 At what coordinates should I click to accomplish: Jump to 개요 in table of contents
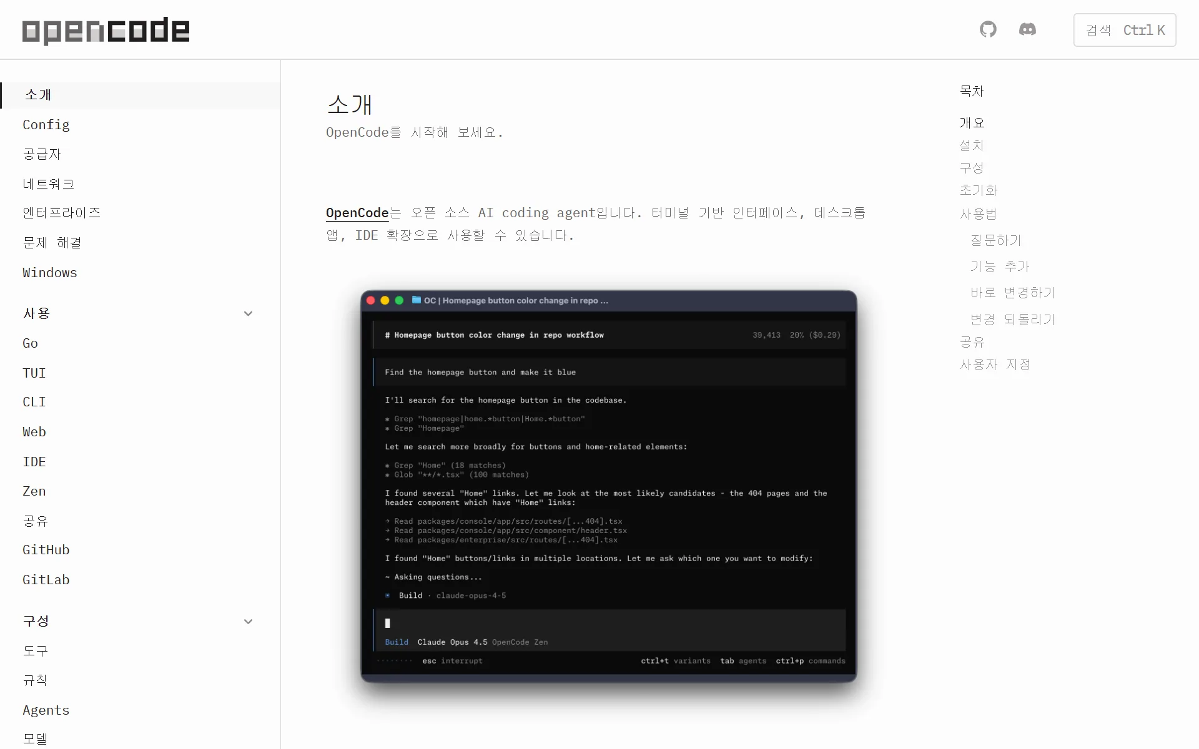972,123
